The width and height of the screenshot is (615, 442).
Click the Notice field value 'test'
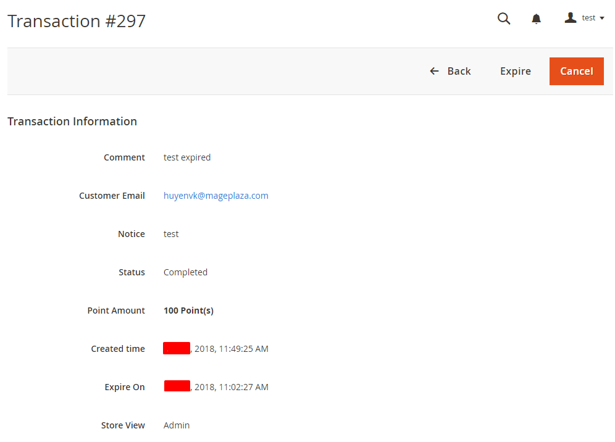(x=171, y=234)
